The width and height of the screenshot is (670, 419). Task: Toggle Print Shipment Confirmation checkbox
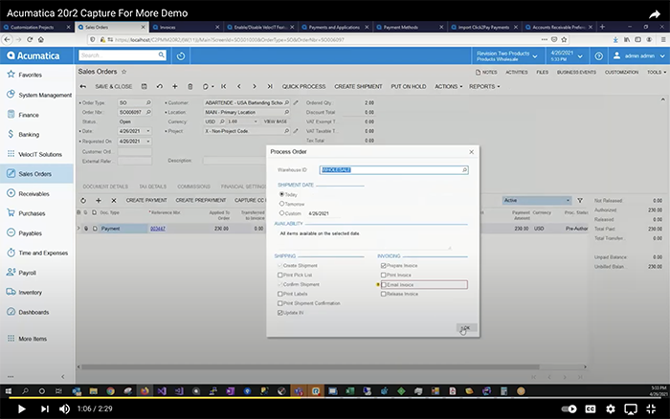coord(280,303)
